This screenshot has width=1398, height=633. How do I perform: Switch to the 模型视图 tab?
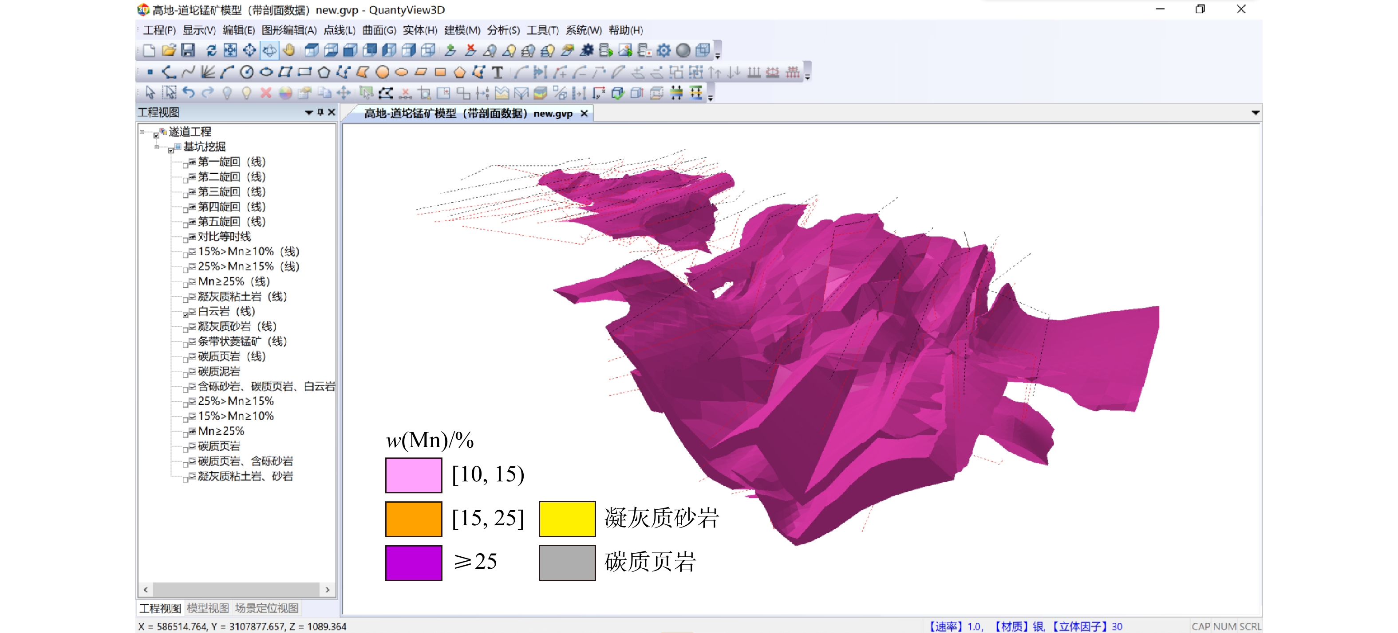point(208,608)
